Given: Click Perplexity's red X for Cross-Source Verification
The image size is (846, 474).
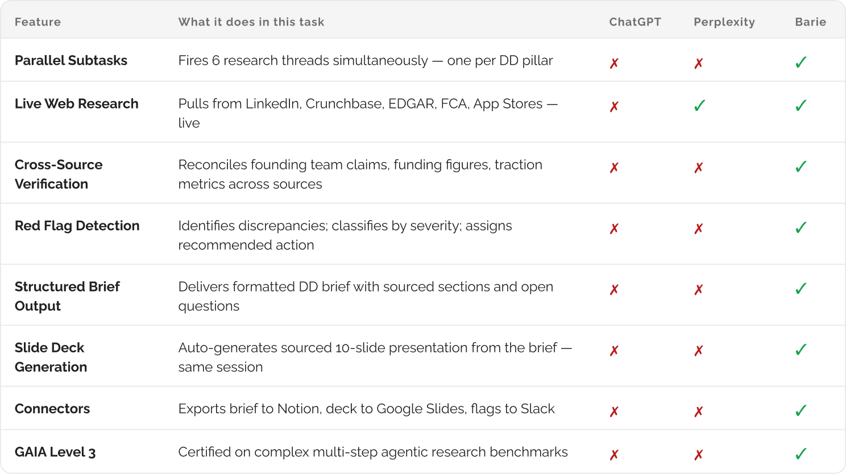Looking at the screenshot, I should click(x=699, y=168).
